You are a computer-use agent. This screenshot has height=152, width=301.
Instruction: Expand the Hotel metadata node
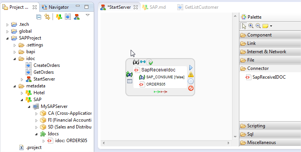(x=22, y=93)
